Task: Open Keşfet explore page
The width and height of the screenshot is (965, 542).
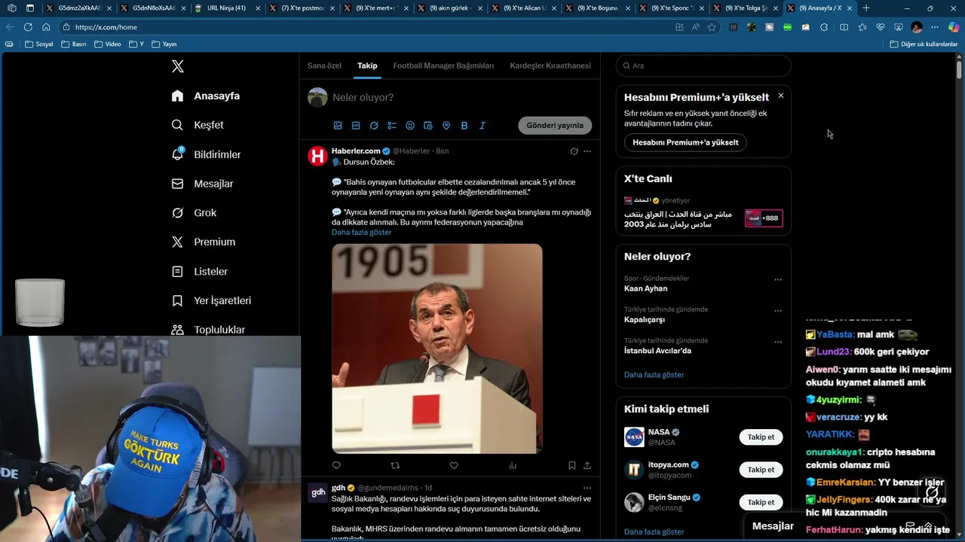Action: tap(198, 125)
